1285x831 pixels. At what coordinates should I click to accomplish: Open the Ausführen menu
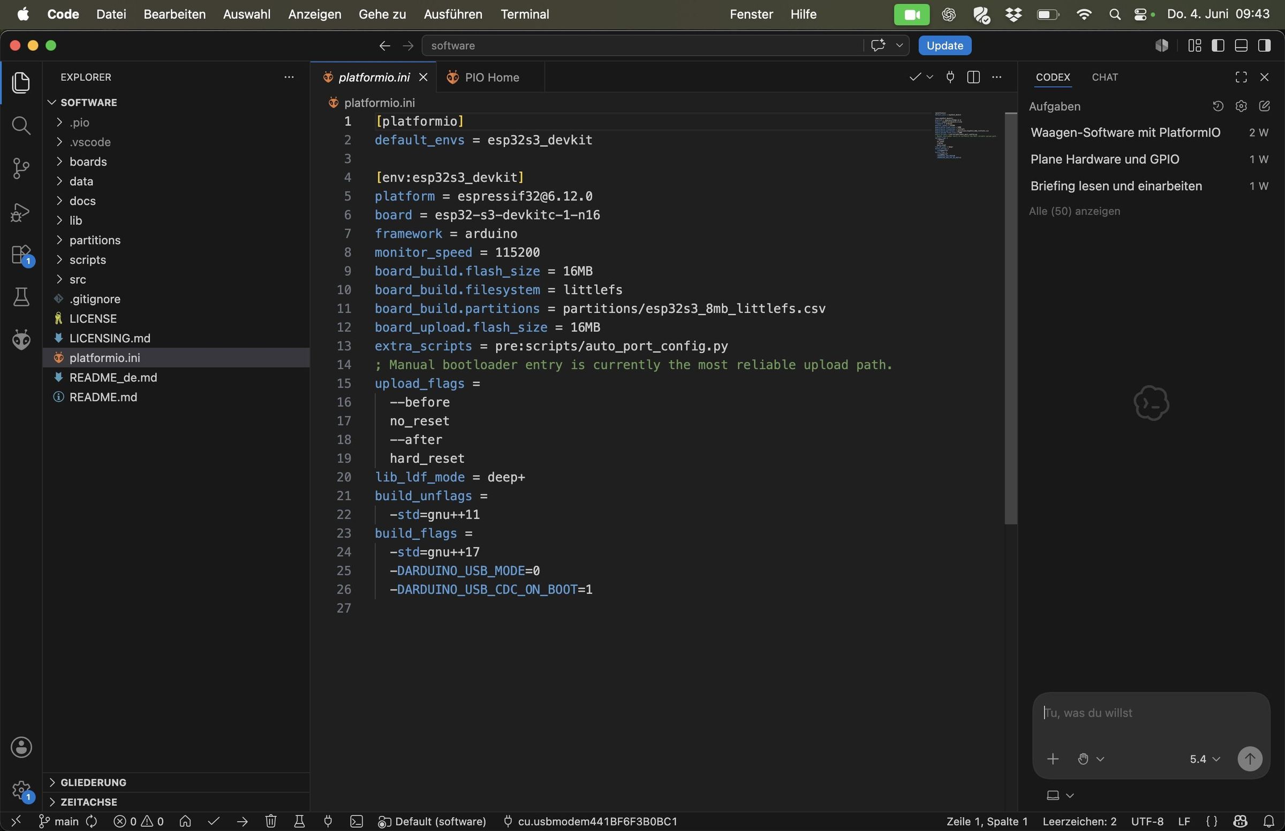tap(452, 14)
